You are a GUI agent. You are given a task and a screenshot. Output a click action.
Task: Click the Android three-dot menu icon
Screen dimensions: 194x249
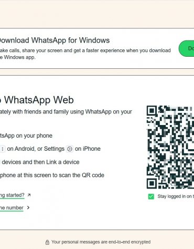click(x=3, y=149)
